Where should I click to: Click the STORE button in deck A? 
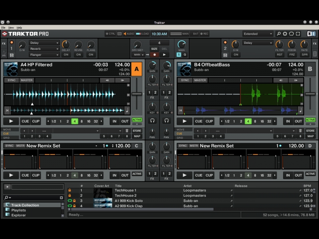click(x=137, y=131)
